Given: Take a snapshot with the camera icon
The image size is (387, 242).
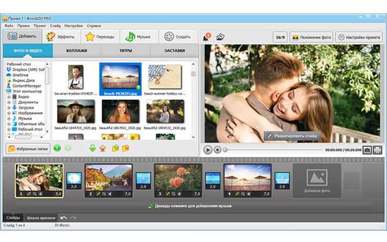Looking at the screenshot, I should [367, 150].
